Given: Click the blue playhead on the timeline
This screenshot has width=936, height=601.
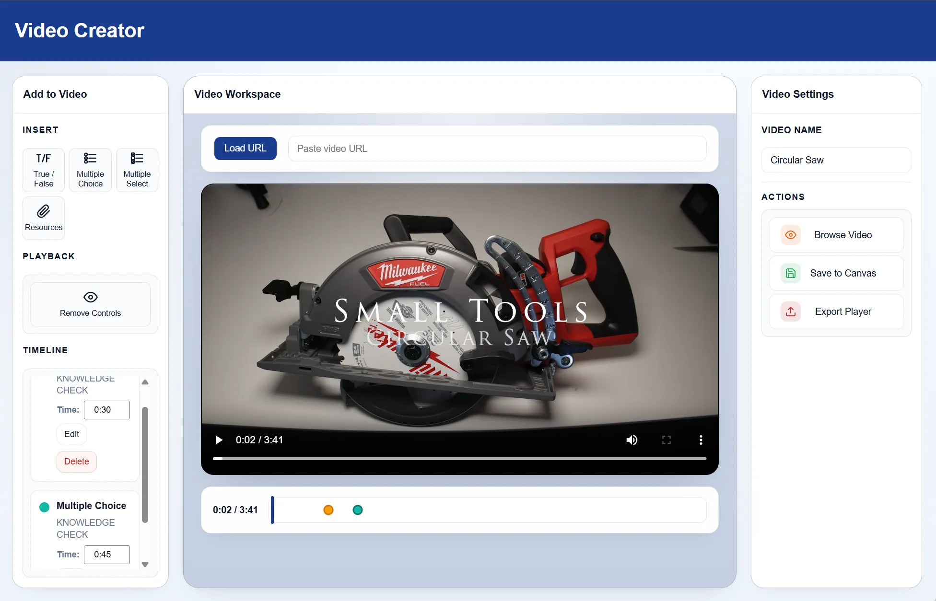Looking at the screenshot, I should tap(272, 510).
